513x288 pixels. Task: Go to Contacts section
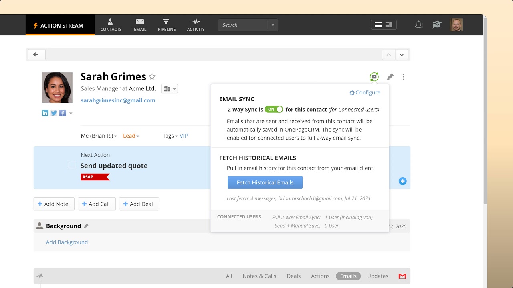[x=111, y=25]
